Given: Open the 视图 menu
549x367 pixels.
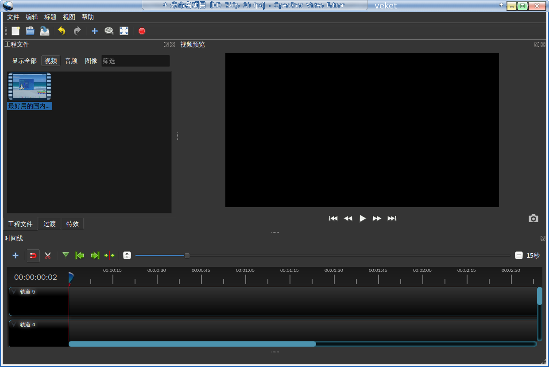Looking at the screenshot, I should (x=69, y=17).
